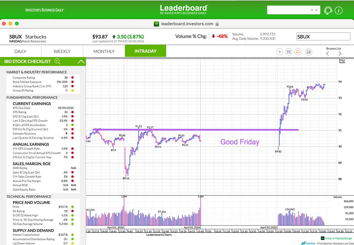Click the Debt/Equity Ratio row

pyautogui.click(x=43, y=190)
